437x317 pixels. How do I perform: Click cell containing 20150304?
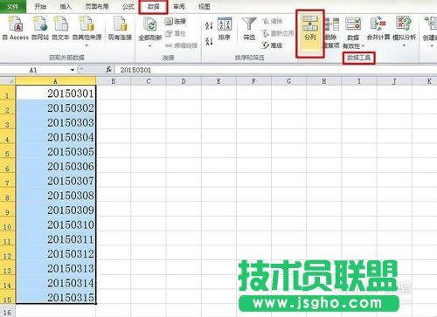click(x=56, y=136)
